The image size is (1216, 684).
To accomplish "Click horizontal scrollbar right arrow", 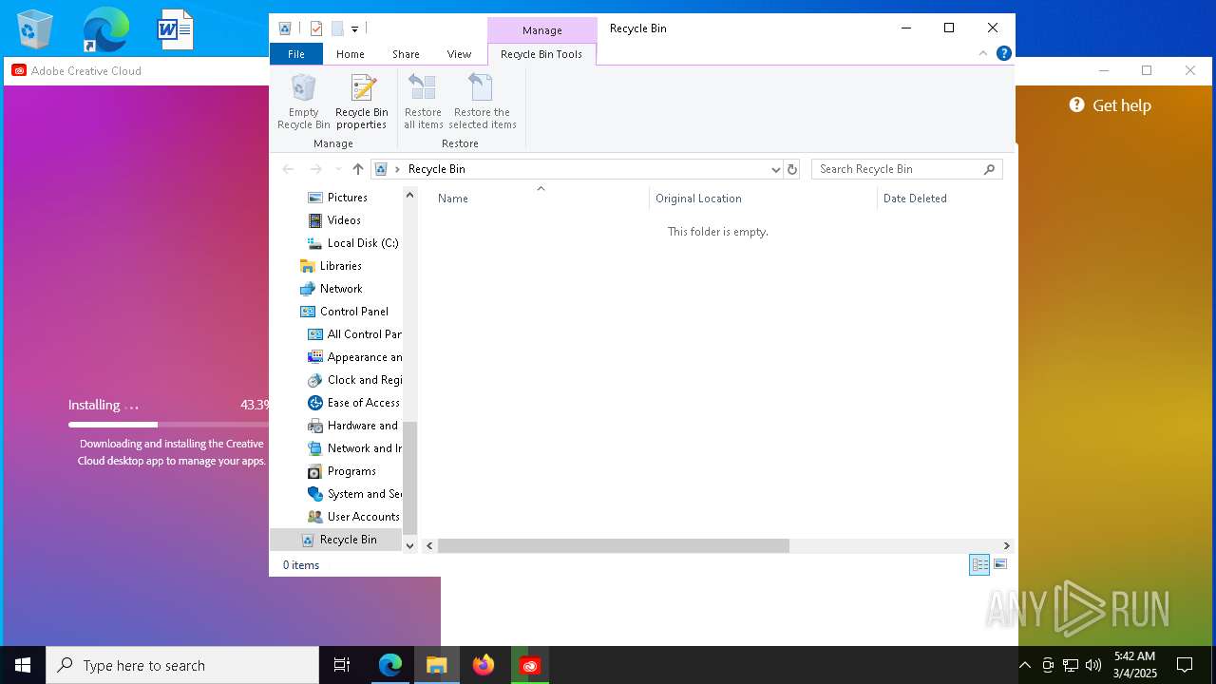I will pos(1008,545).
